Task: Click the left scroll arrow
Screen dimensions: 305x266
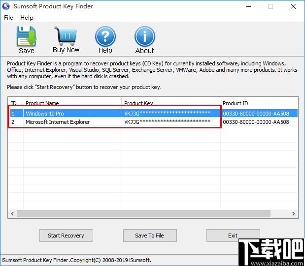Action: (12, 213)
